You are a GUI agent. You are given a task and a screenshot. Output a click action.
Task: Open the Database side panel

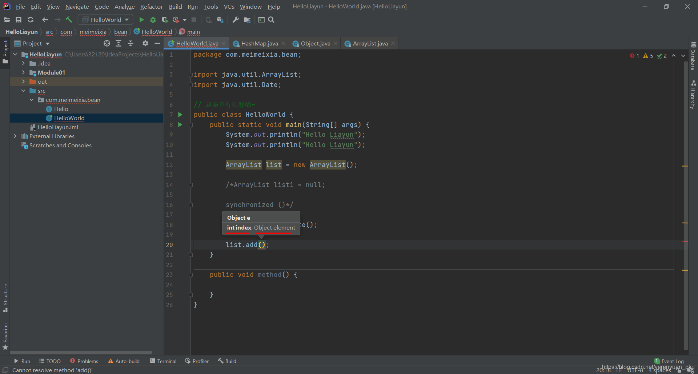(x=693, y=56)
